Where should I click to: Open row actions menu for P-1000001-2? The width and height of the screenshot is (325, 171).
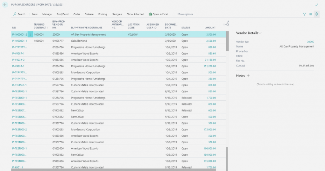[x=30, y=35]
